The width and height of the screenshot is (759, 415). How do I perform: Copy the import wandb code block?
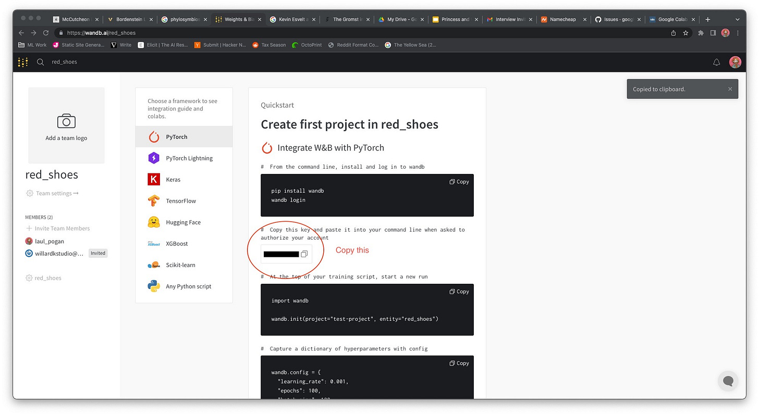(x=459, y=292)
